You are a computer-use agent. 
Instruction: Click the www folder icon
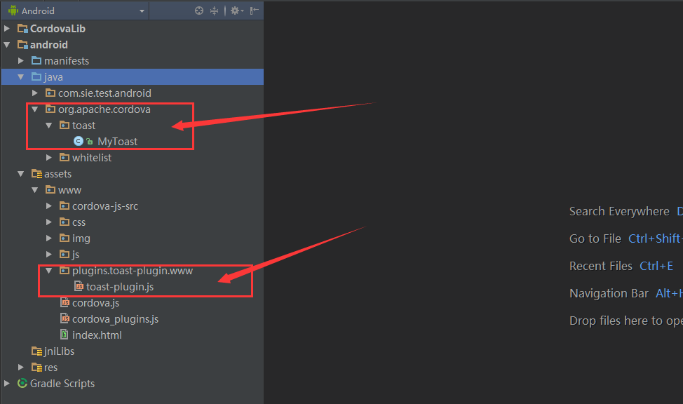50,189
